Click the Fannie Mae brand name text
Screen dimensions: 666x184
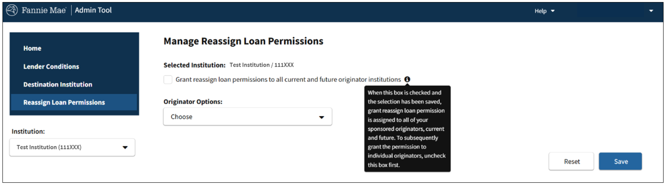click(x=44, y=10)
